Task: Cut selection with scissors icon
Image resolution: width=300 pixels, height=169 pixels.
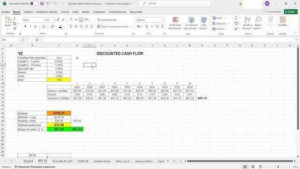Action: [15, 18]
